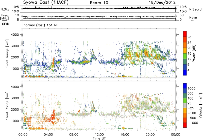
Task: Click the "2000" range tick of the velocity panel
Action: (x=15, y=109)
